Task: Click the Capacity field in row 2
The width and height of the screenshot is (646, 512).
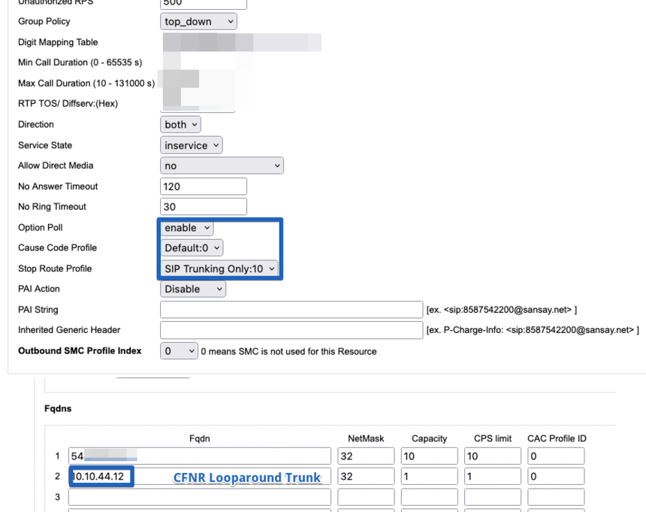Action: coord(429,477)
